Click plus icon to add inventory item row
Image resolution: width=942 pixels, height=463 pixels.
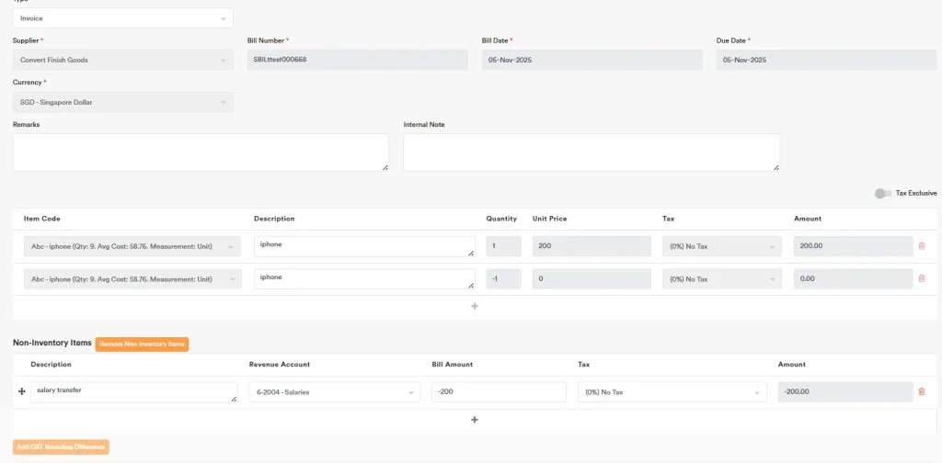(475, 306)
